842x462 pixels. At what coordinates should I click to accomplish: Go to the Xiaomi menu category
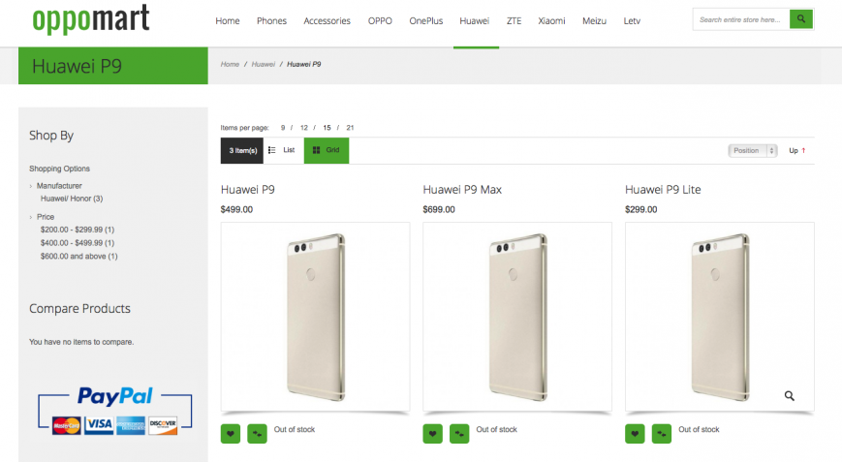pos(551,20)
